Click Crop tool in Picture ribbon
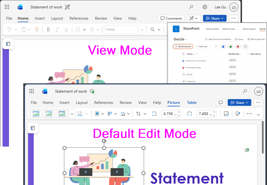Image resolution: width=267 pixels, height=185 pixels. click(x=138, y=114)
